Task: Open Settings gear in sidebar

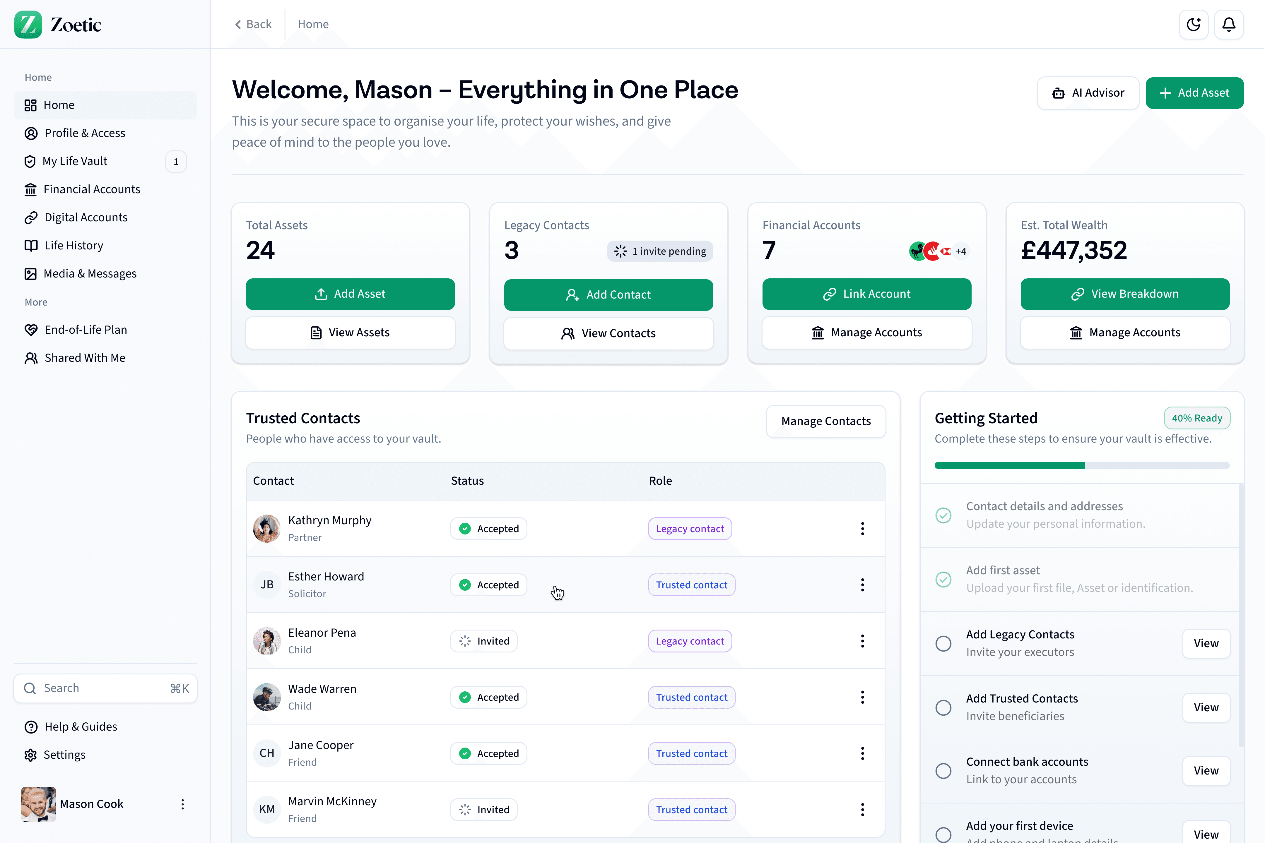Action: [31, 755]
